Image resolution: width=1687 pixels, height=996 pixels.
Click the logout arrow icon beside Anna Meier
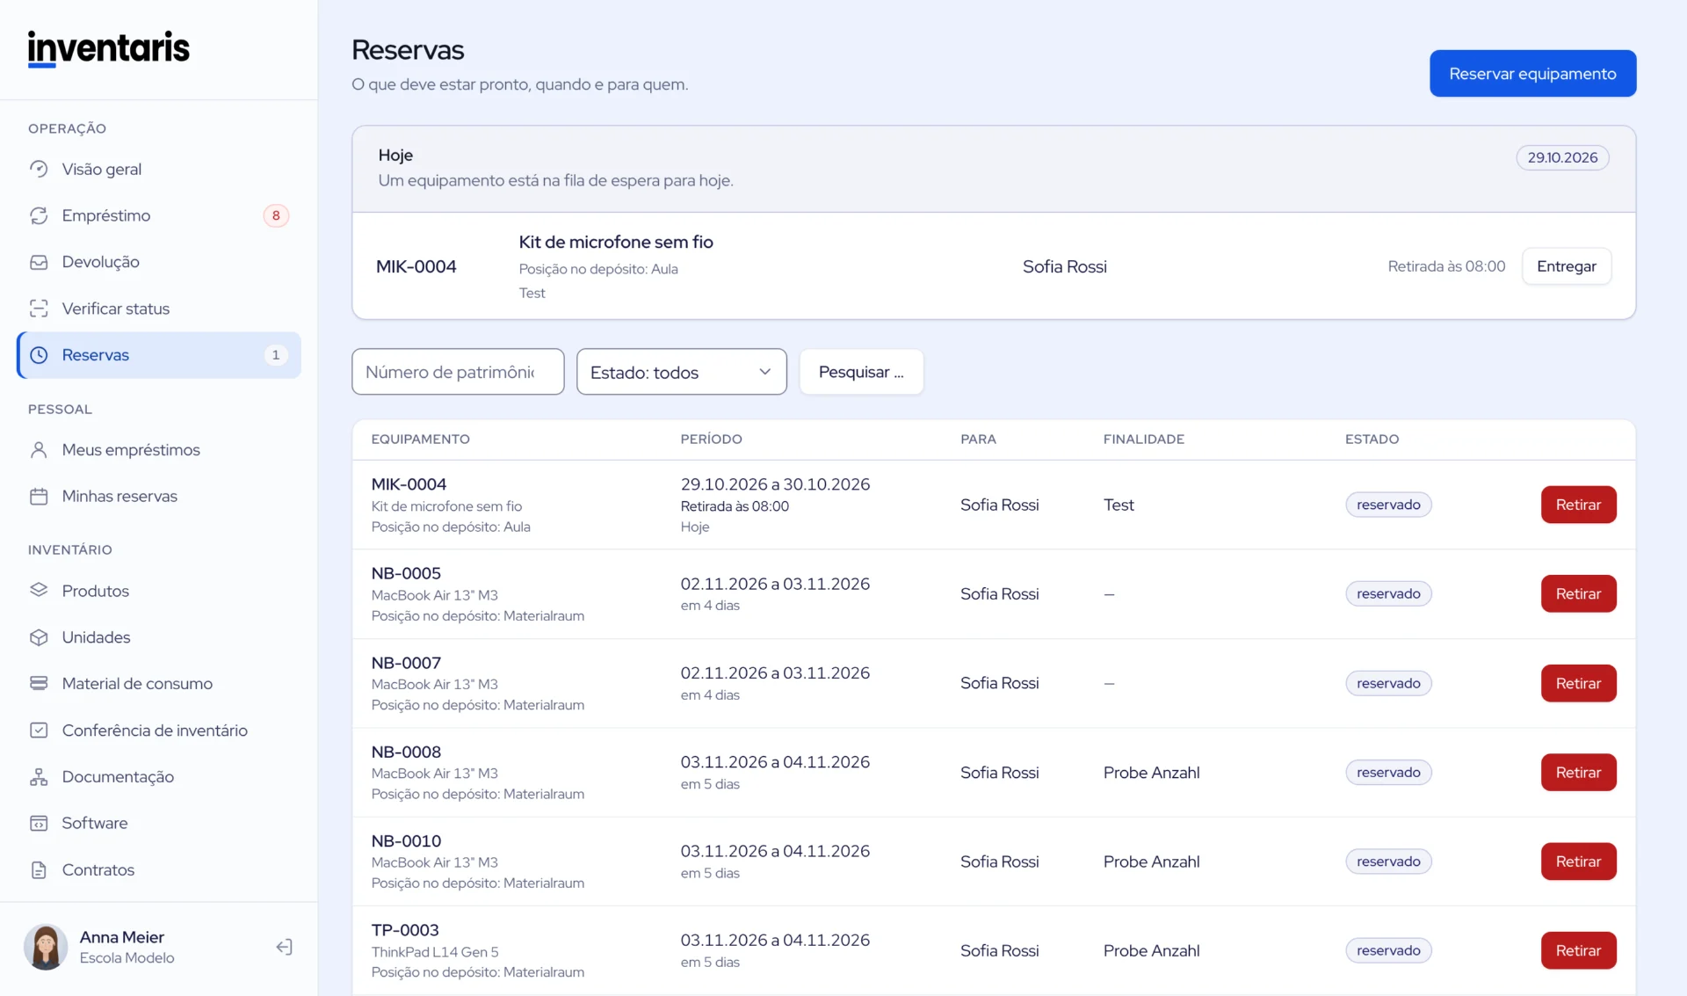pyautogui.click(x=284, y=947)
